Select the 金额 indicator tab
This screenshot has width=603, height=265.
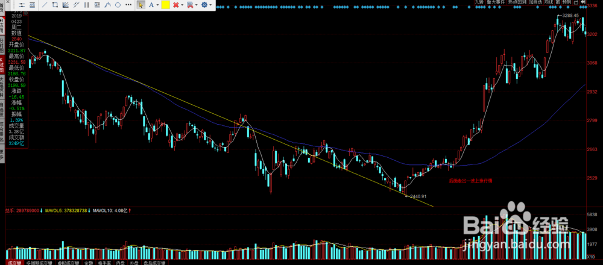point(89,263)
